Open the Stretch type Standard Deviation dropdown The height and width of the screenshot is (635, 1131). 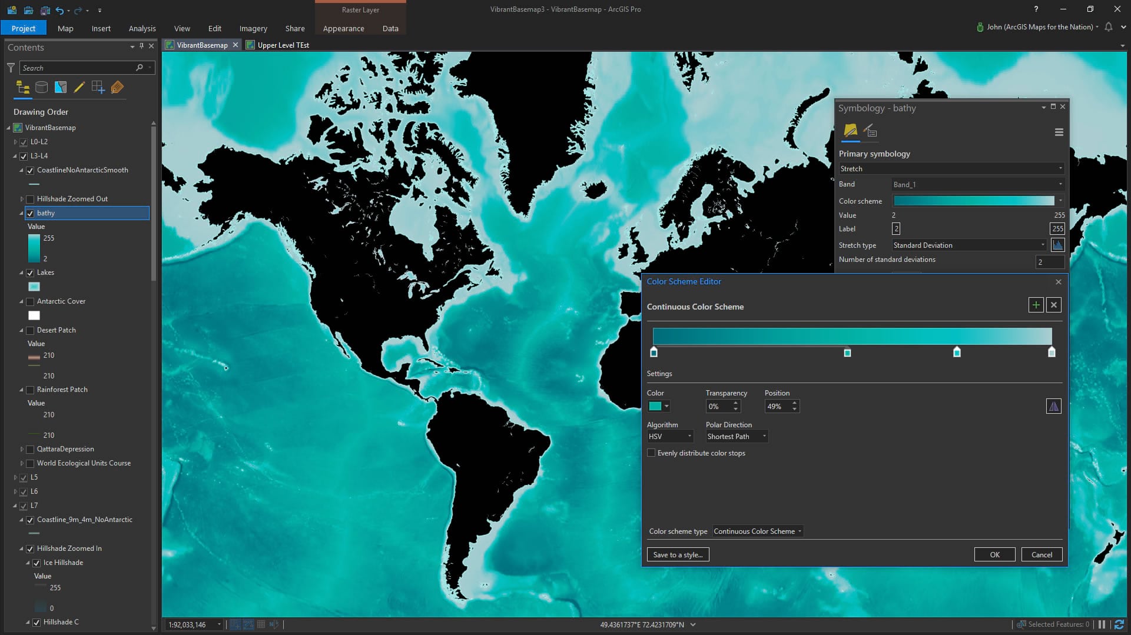(969, 245)
